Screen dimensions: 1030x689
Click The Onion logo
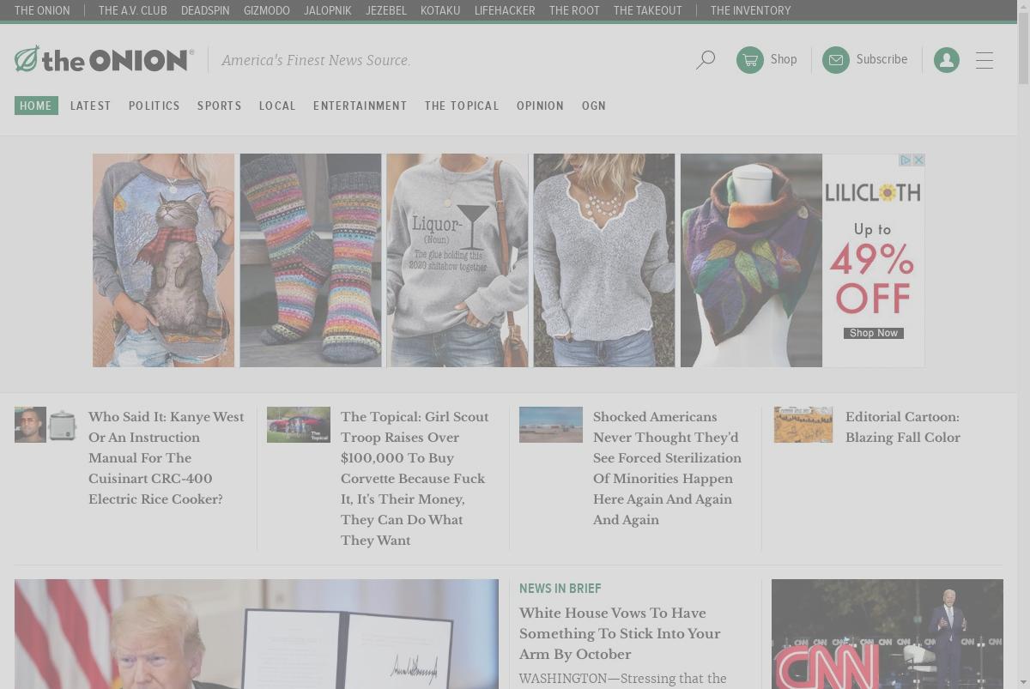tap(104, 60)
